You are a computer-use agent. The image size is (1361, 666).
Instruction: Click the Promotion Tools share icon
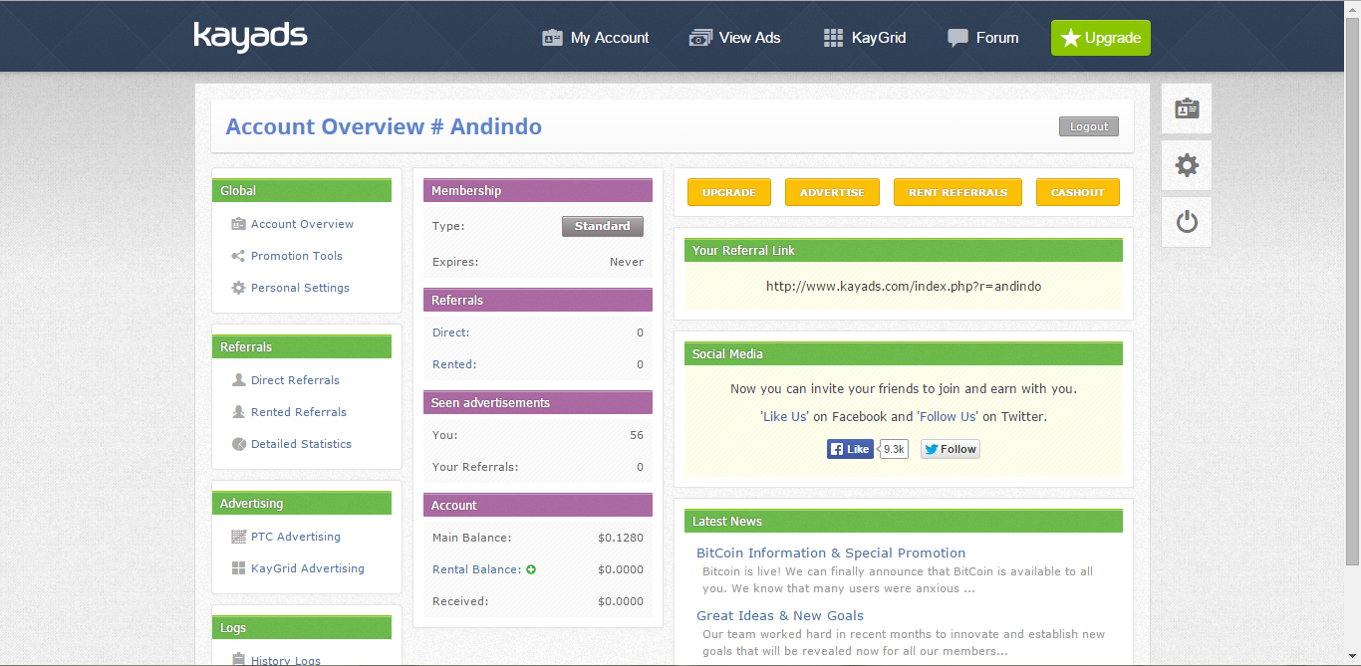pos(238,256)
